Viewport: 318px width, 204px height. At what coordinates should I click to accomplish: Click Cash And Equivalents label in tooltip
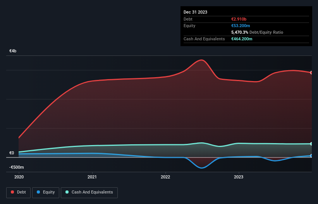(x=204, y=39)
